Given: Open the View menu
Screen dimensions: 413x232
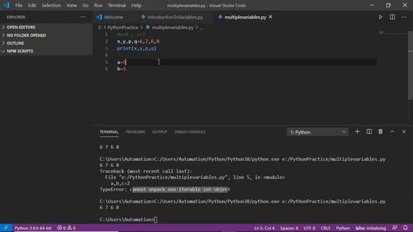Looking at the screenshot, I should (x=72, y=5).
